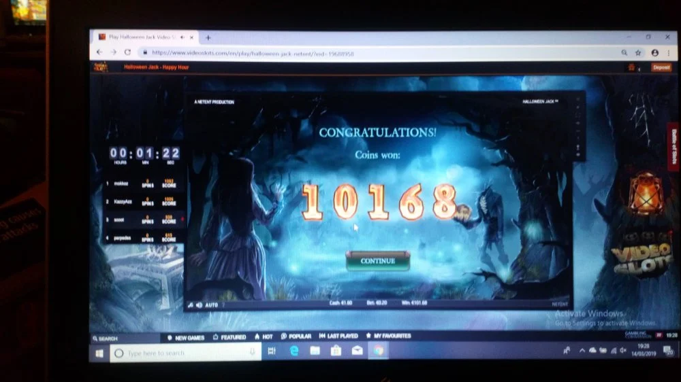681x382 pixels.
Task: Click the OneDrive cloud tray icon
Action: point(592,350)
